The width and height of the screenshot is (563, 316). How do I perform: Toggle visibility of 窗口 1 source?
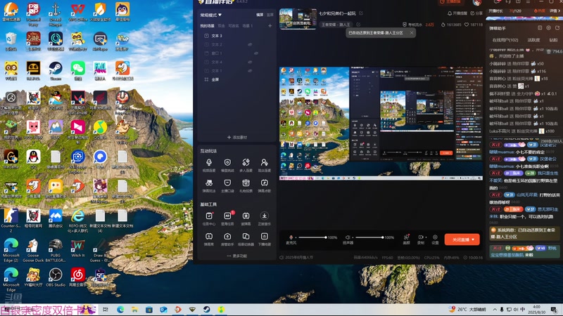(256, 53)
